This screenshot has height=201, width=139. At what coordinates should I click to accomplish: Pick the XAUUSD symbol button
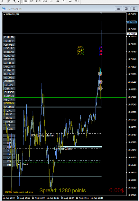coord(9,107)
